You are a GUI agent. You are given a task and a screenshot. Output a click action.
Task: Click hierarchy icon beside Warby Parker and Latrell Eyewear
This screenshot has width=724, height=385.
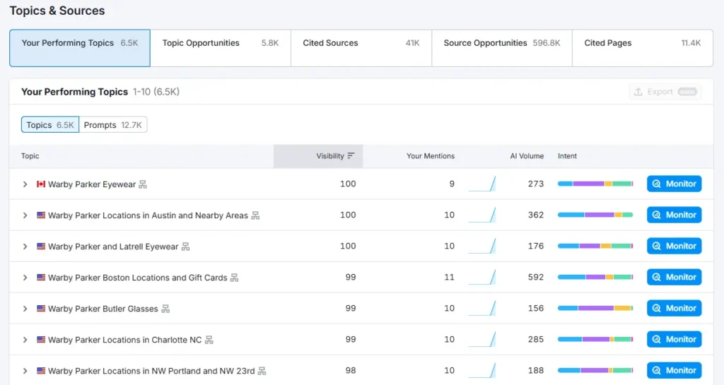click(x=186, y=247)
